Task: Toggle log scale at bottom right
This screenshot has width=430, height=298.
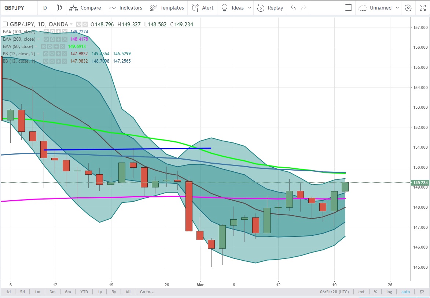Action: coord(389,292)
